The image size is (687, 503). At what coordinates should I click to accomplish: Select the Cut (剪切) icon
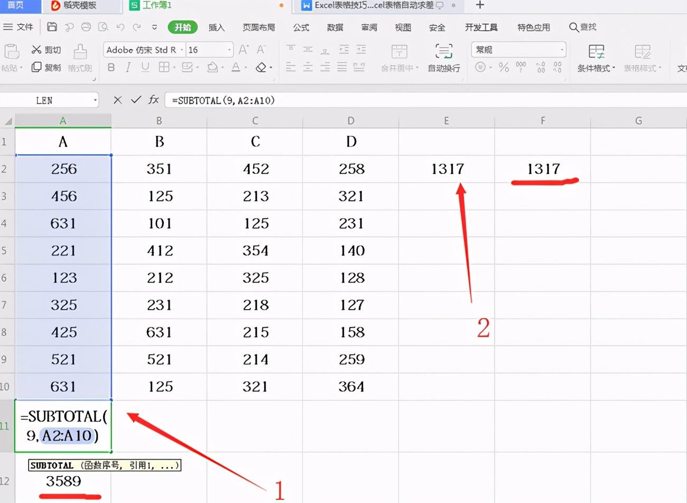click(36, 50)
